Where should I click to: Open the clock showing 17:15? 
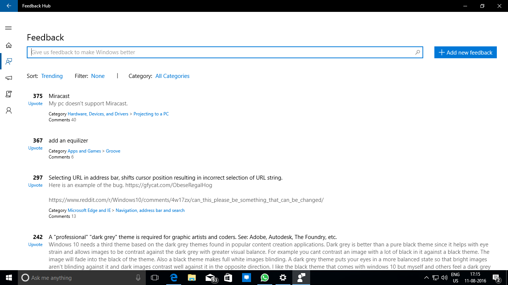coord(475,278)
